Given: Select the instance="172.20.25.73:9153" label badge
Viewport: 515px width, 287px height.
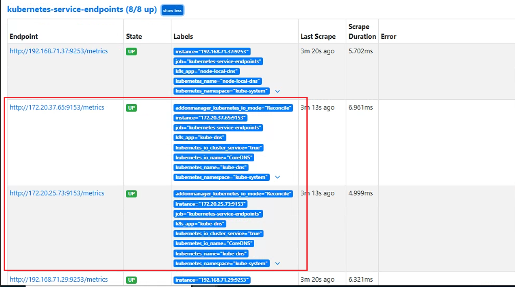Looking at the screenshot, I should (210, 204).
